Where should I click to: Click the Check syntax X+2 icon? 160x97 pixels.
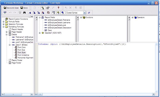click(5, 13)
